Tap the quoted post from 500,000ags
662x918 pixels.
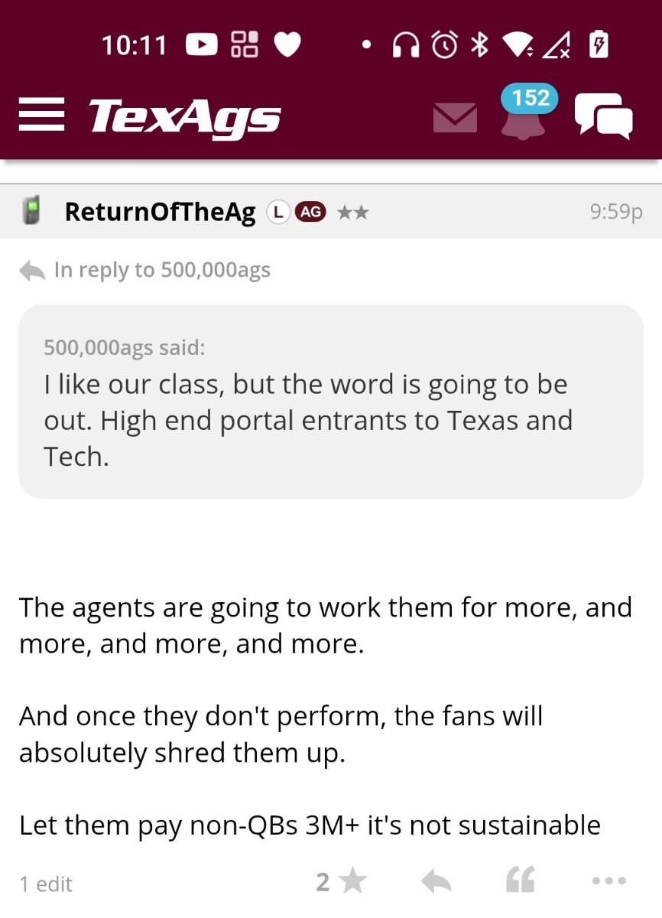(330, 402)
